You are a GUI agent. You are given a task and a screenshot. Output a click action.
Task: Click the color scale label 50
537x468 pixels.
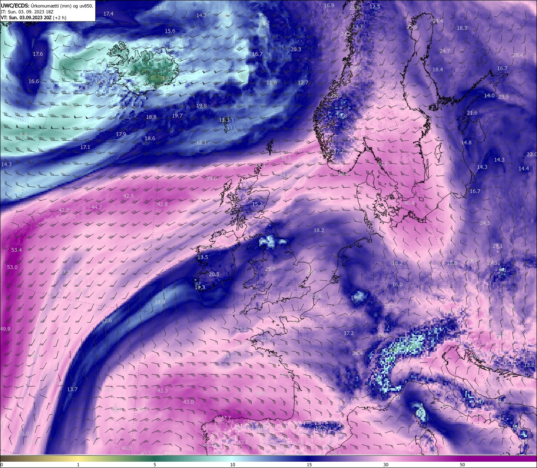point(462,464)
